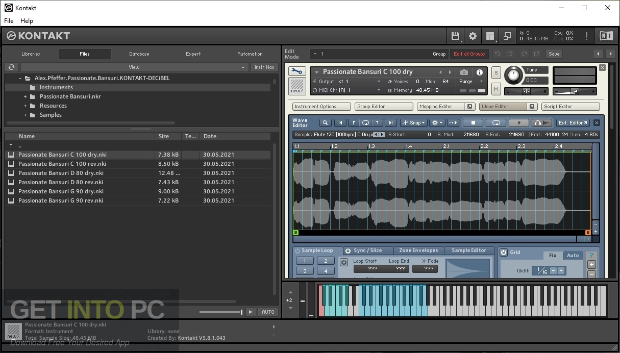Open the MIDI Ch dropdown
The image size is (620, 353).
[x=347, y=90]
